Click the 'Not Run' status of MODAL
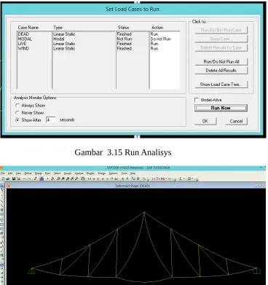This screenshot has width=268, height=285. click(125, 39)
